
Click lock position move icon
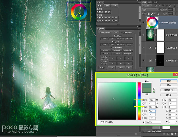click(155, 14)
